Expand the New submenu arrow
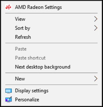 click(x=96, y=79)
